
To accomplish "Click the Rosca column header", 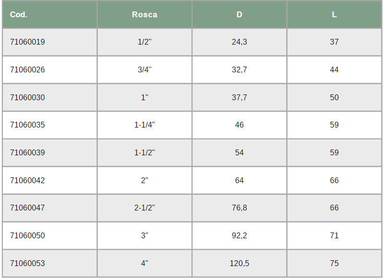I will coord(144,15).
